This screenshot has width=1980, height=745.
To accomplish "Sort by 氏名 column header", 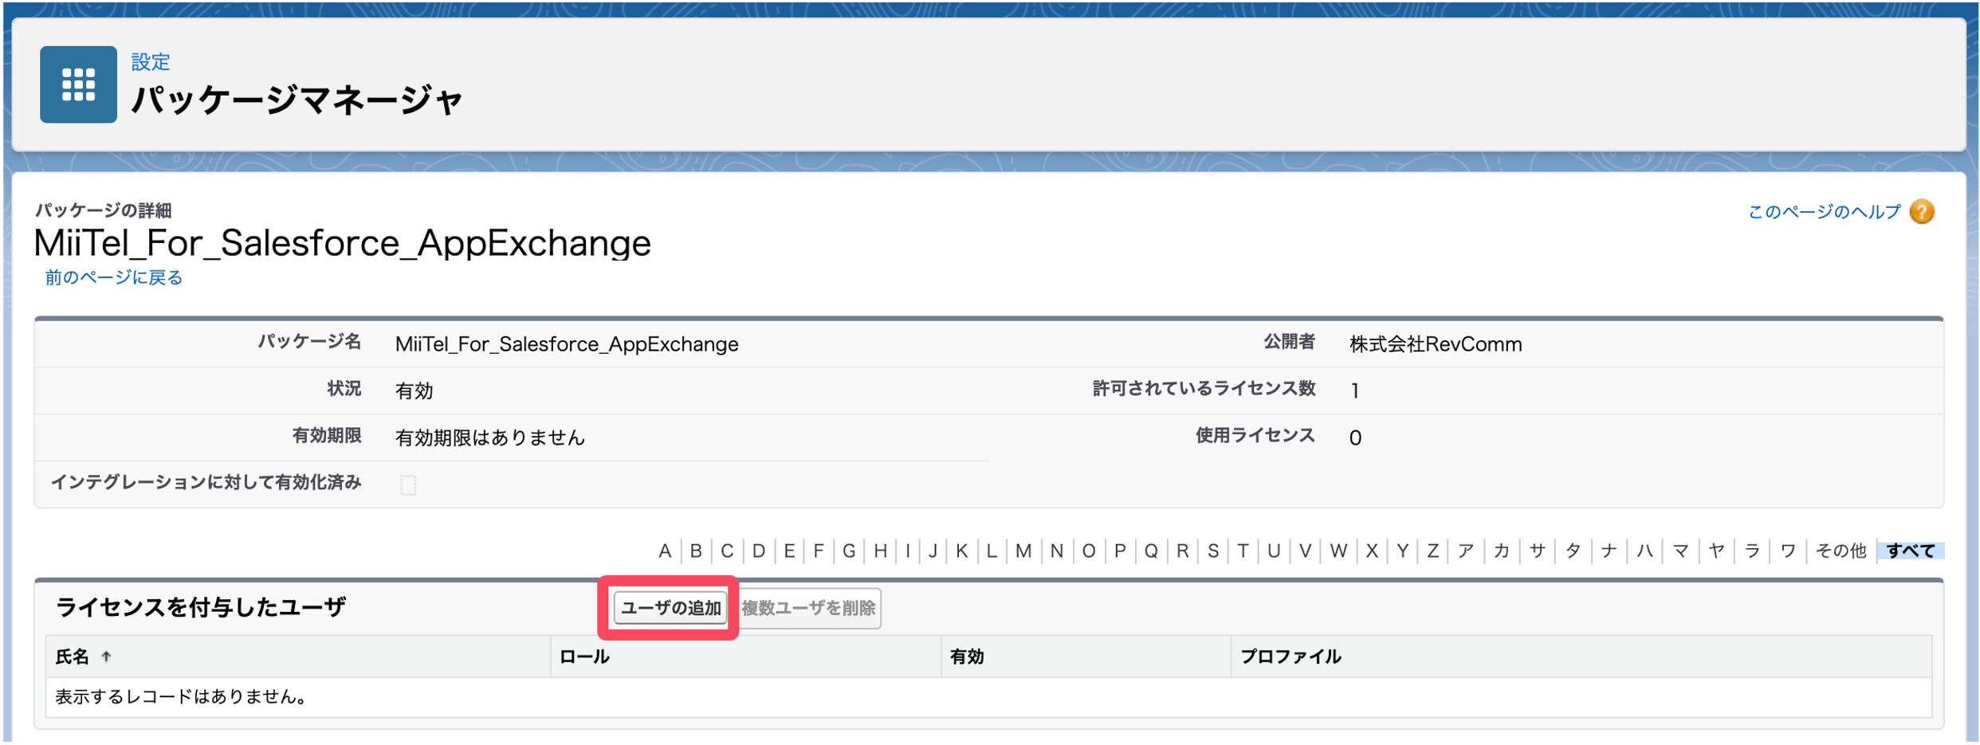I will 72,657.
